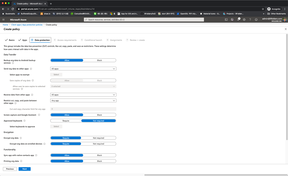This screenshot has height=176, width=288.
Task: Click the cut and copy character limit field
Action: (83, 109)
